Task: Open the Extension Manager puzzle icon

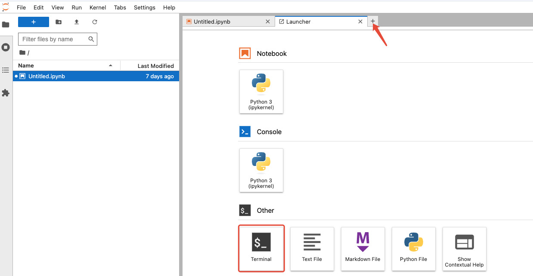Action: 6,92
